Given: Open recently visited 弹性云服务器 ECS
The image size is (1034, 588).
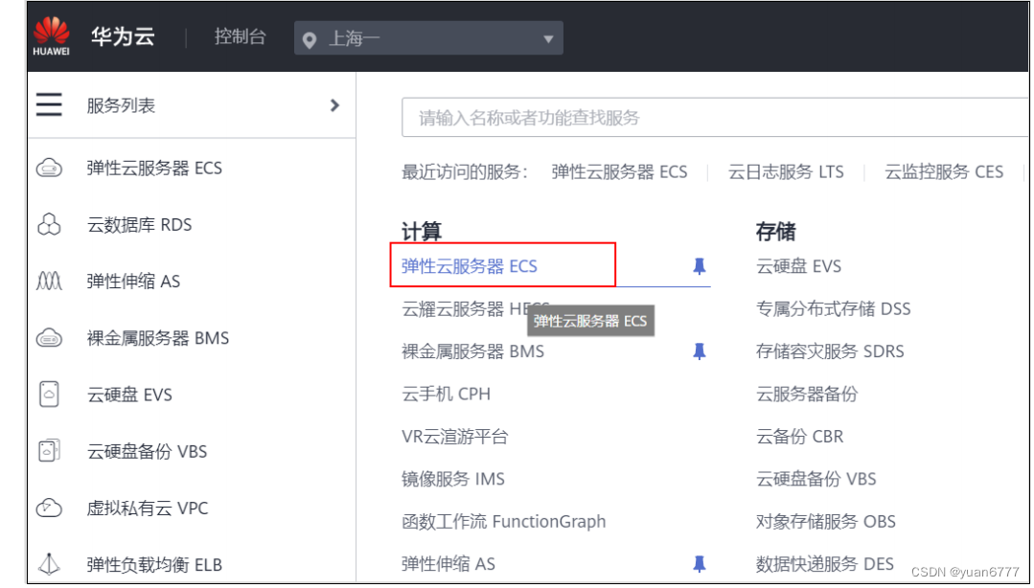Looking at the screenshot, I should point(619,172).
